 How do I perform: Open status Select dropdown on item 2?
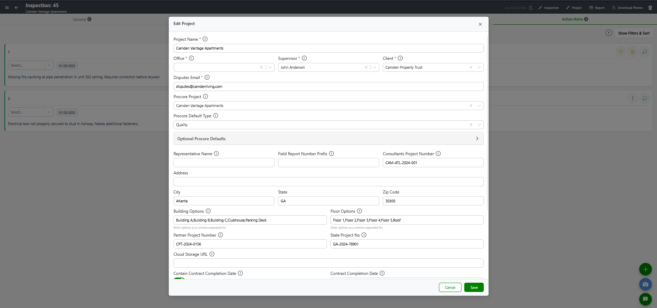tap(31, 112)
